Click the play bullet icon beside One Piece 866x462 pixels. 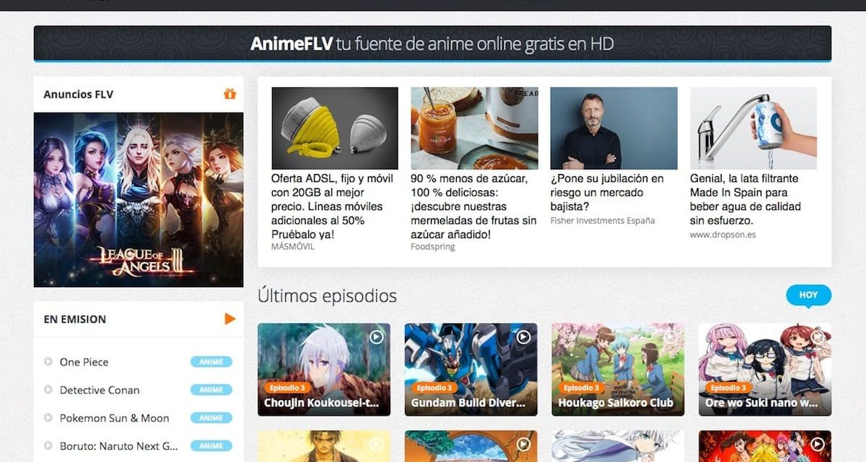(x=48, y=362)
